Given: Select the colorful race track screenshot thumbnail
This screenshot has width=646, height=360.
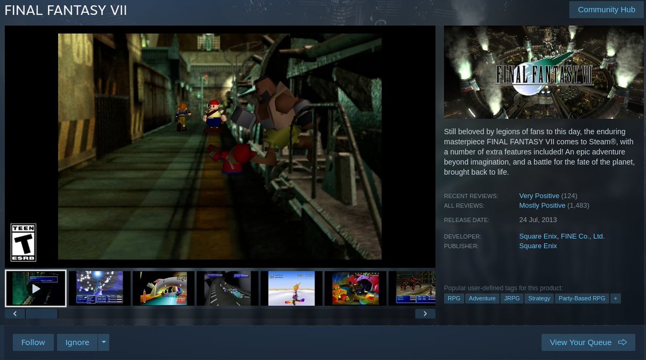Looking at the screenshot, I should point(164,288).
